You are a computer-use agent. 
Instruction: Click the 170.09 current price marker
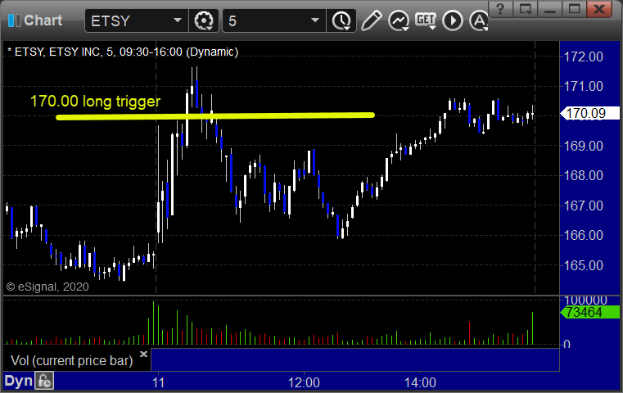pyautogui.click(x=589, y=113)
